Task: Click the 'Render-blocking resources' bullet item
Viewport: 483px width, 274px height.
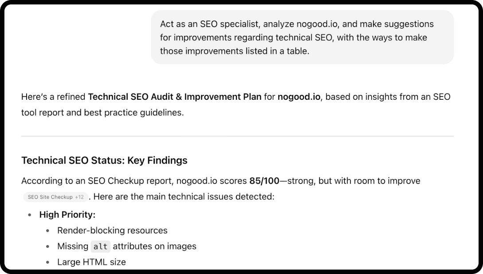Action: click(x=112, y=231)
